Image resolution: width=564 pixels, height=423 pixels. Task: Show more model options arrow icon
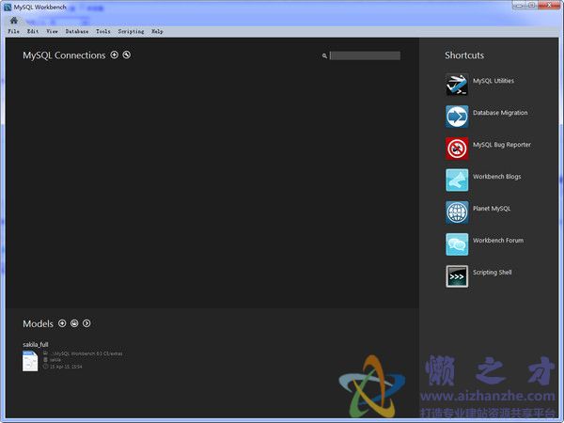point(86,323)
